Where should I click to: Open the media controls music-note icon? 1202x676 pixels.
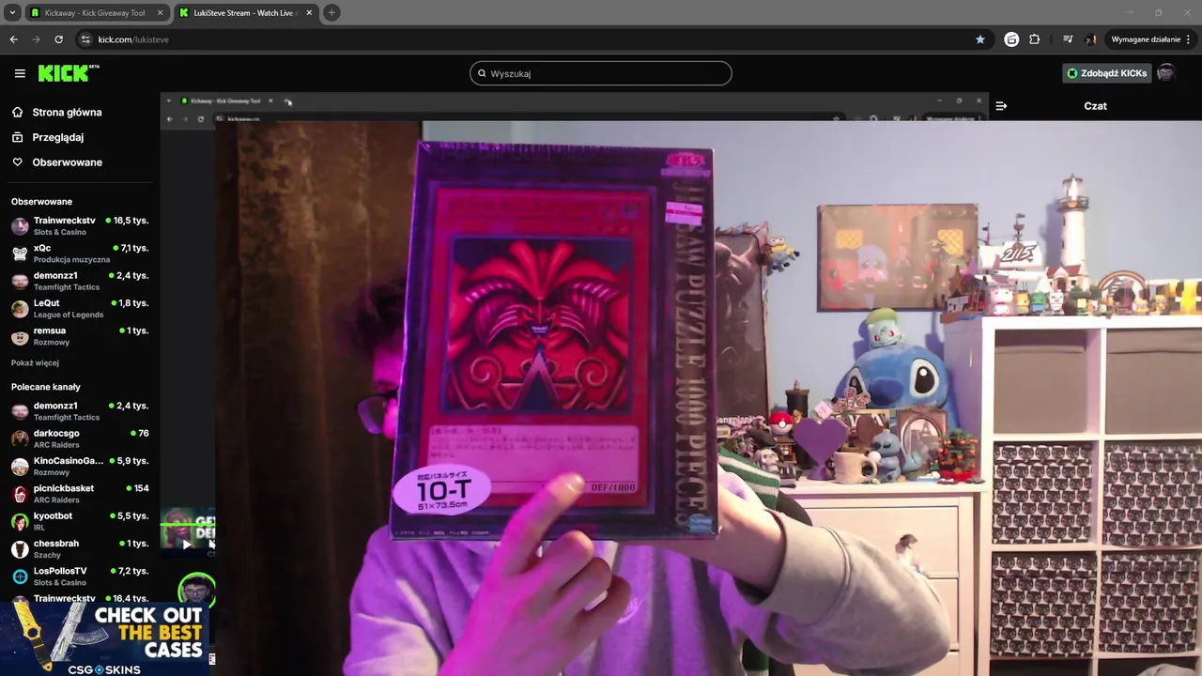[x=1068, y=39]
